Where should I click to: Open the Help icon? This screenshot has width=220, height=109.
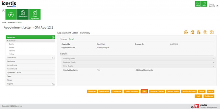point(204,4)
